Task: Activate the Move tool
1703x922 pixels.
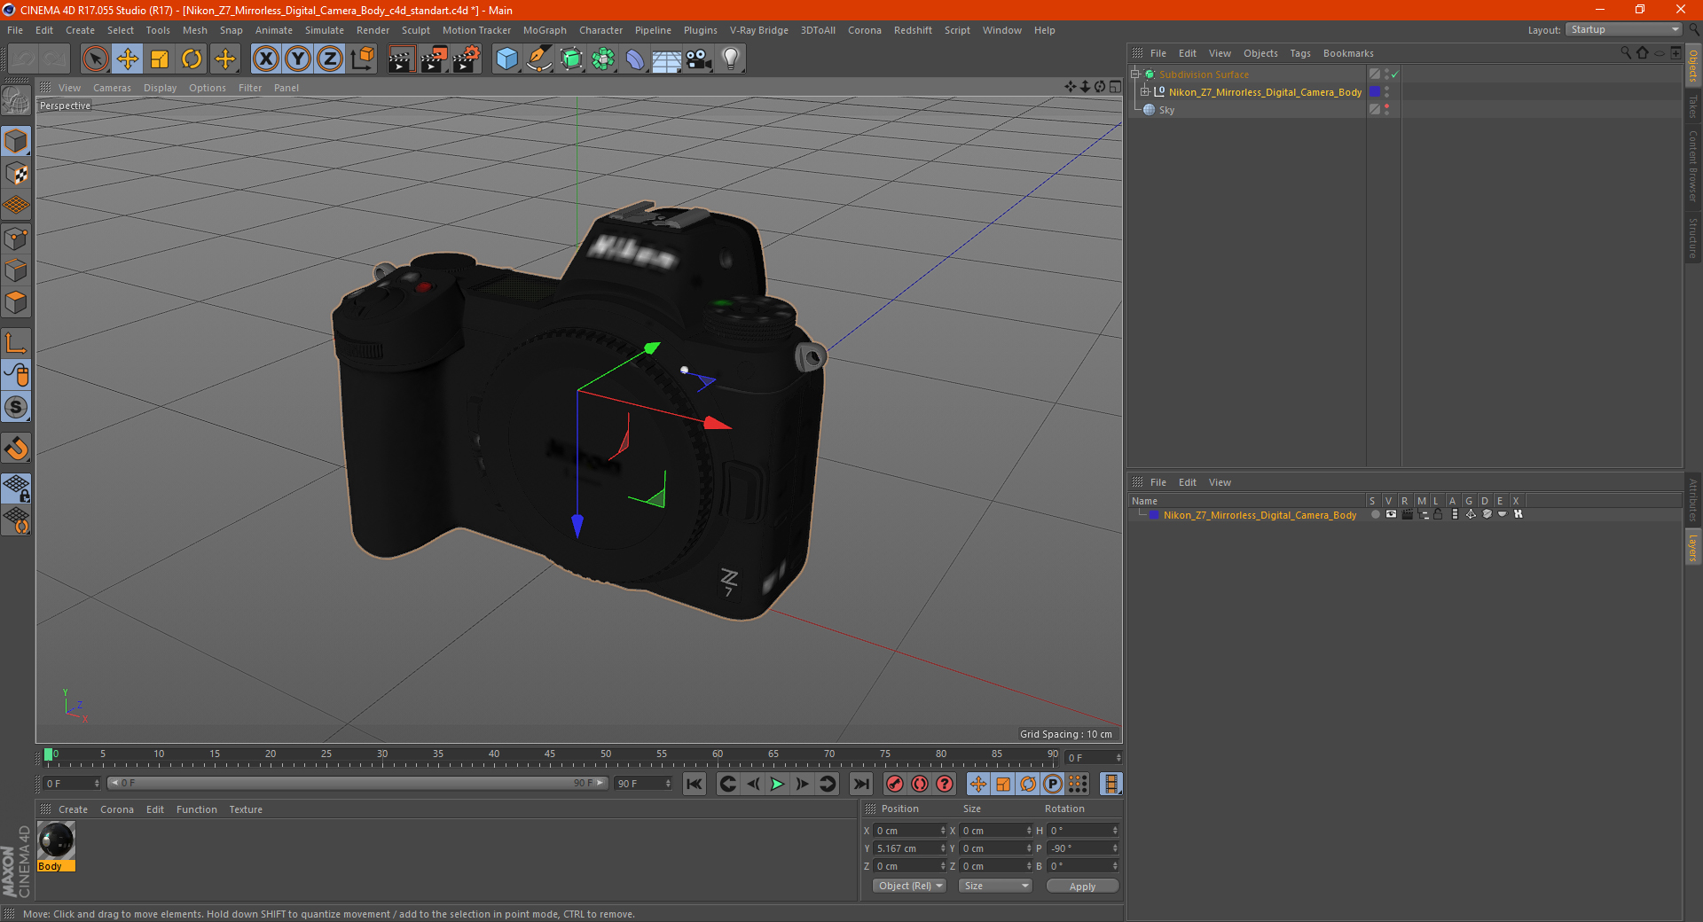Action: (127, 59)
